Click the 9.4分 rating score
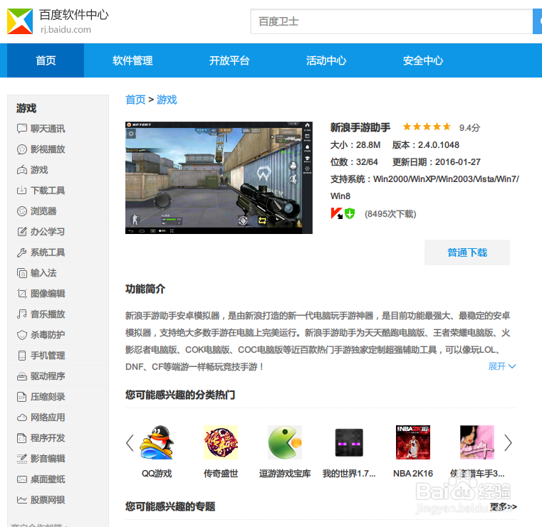 point(469,128)
